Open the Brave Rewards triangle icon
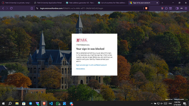 pos(162,8)
